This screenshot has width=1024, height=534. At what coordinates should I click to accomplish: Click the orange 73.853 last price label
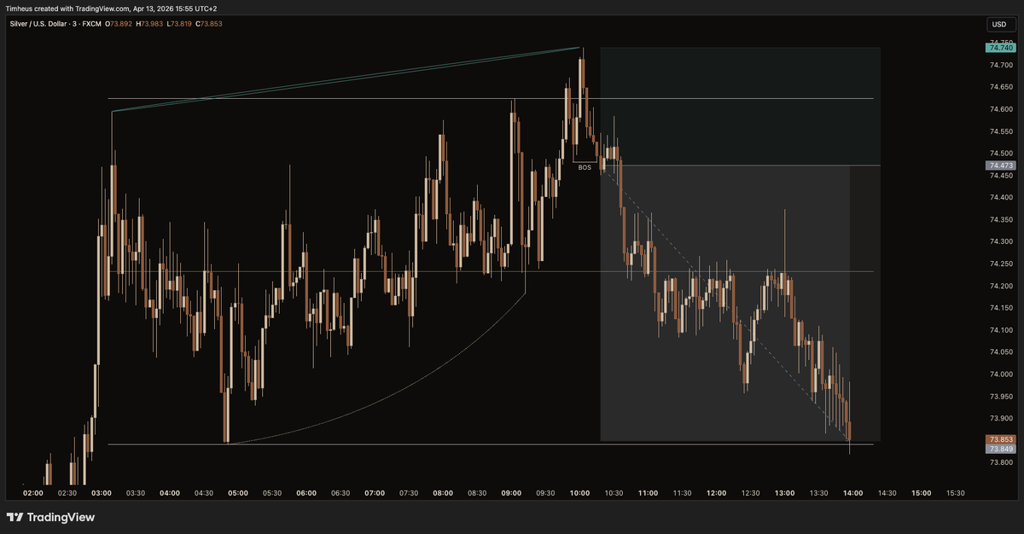999,438
